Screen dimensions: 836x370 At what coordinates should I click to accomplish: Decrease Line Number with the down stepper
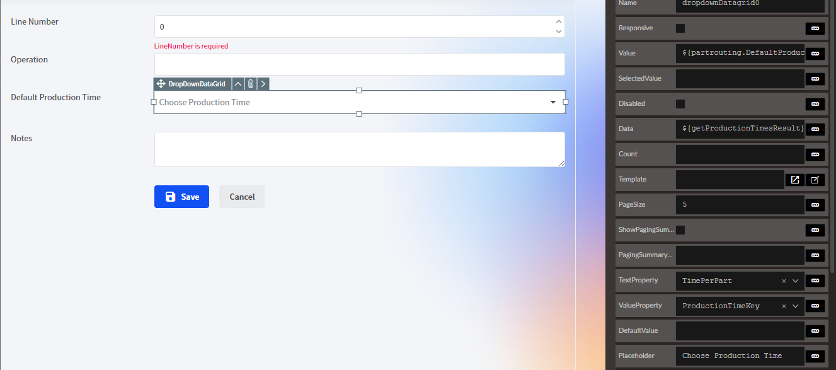(x=558, y=31)
